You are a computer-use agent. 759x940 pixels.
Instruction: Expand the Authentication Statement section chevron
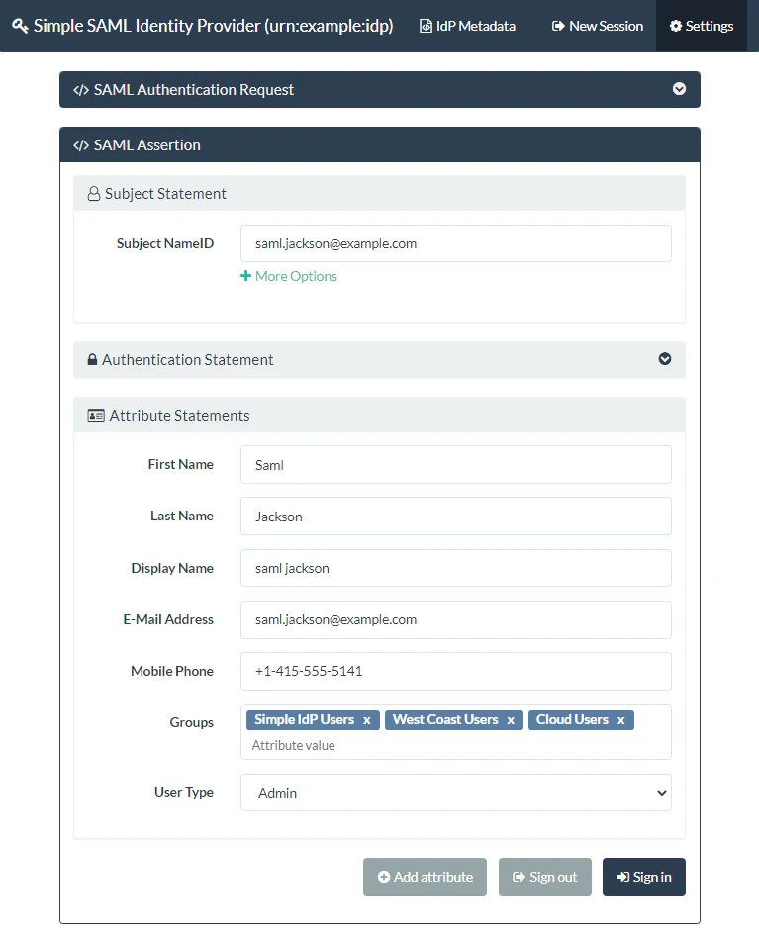(665, 358)
